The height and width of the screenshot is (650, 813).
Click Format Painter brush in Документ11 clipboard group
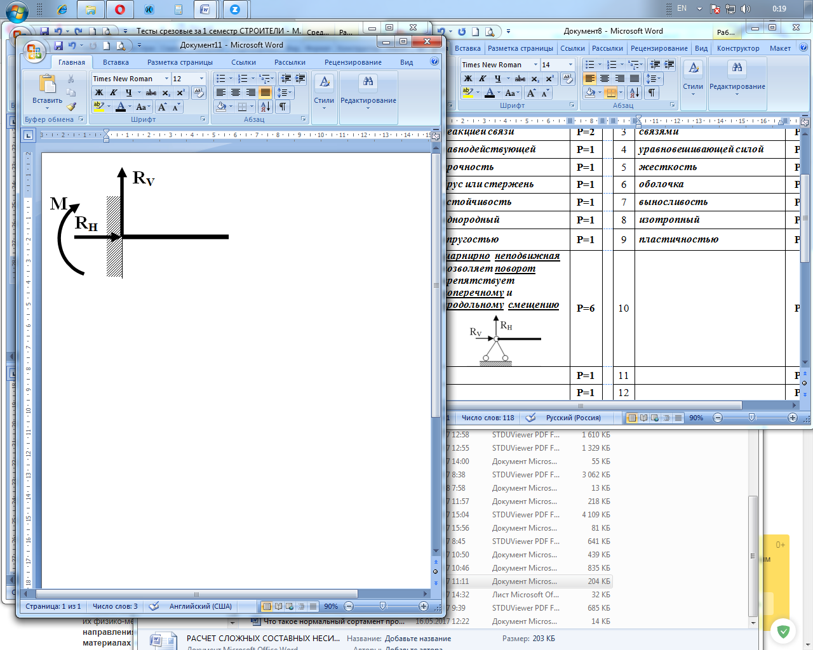(x=71, y=107)
